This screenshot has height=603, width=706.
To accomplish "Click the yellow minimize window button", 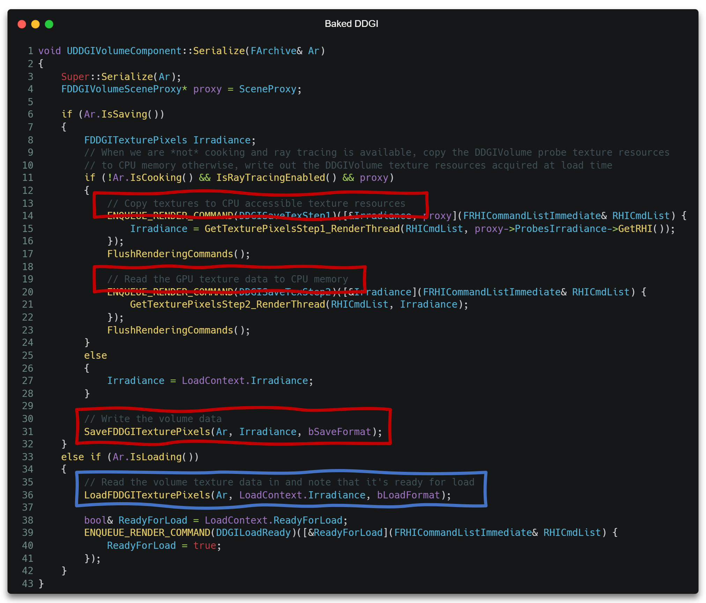I will click(x=35, y=24).
